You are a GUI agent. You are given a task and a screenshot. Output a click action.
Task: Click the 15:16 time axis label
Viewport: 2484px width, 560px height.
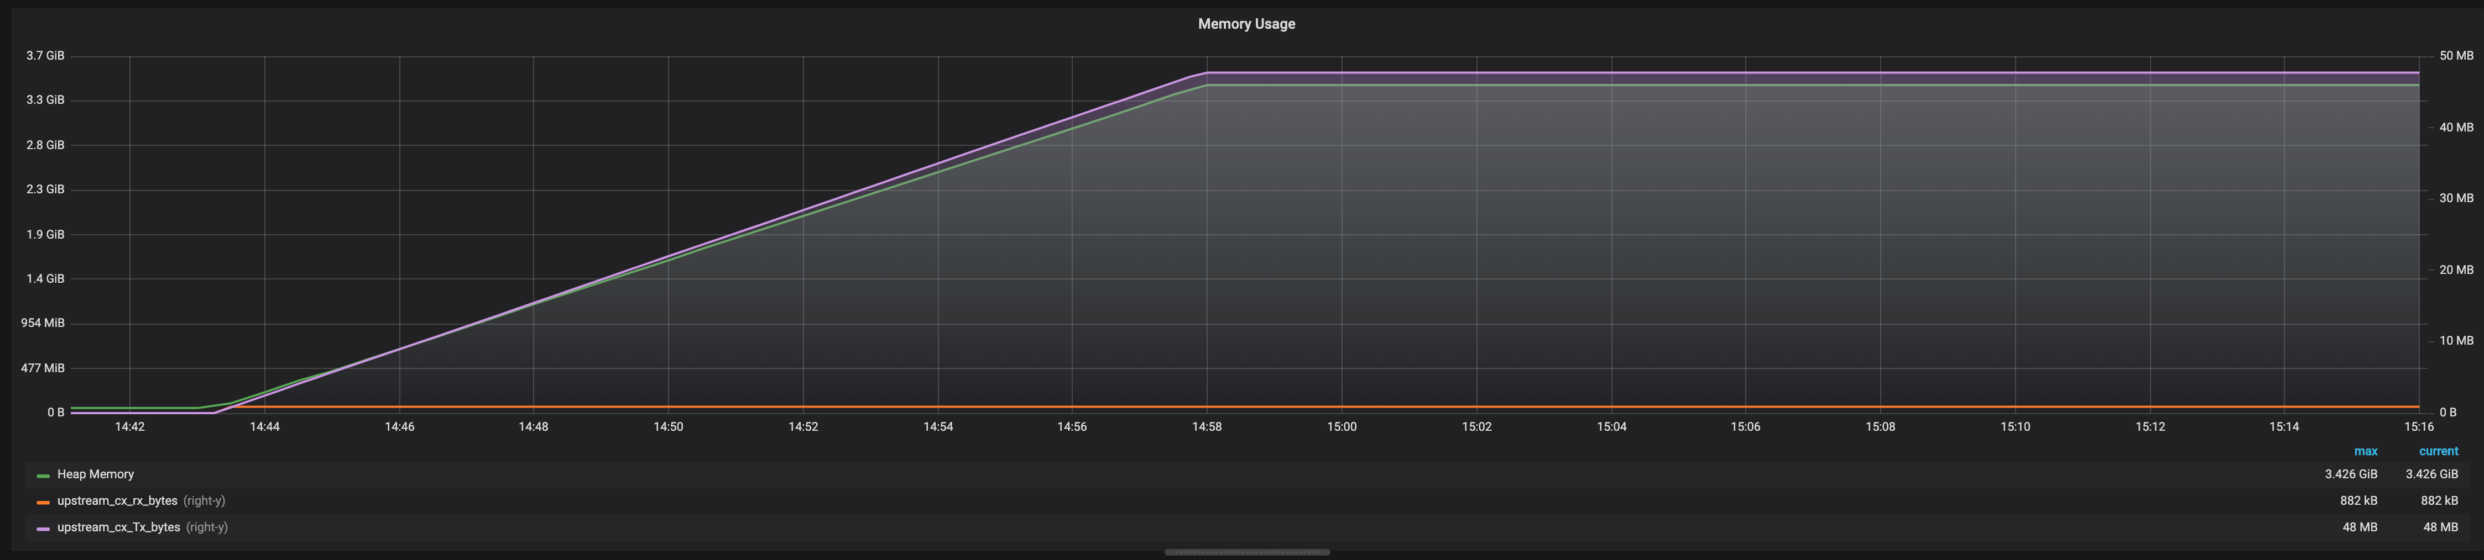pyautogui.click(x=2418, y=427)
